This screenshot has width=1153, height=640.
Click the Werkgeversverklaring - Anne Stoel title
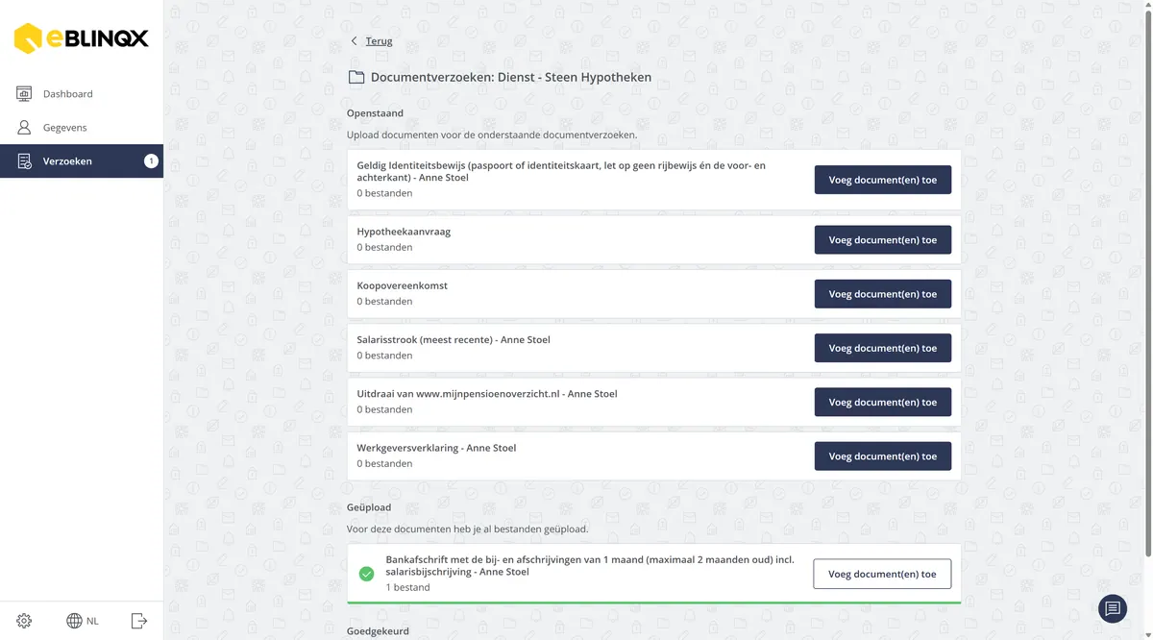pyautogui.click(x=436, y=448)
